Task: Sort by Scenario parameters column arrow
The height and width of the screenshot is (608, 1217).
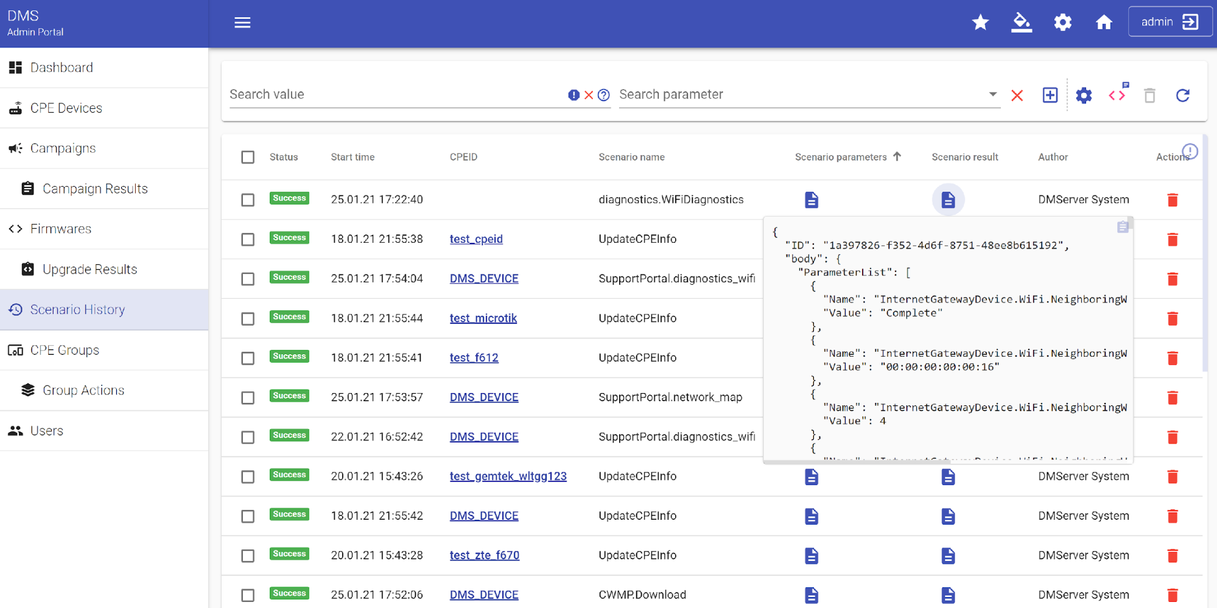Action: click(x=897, y=156)
